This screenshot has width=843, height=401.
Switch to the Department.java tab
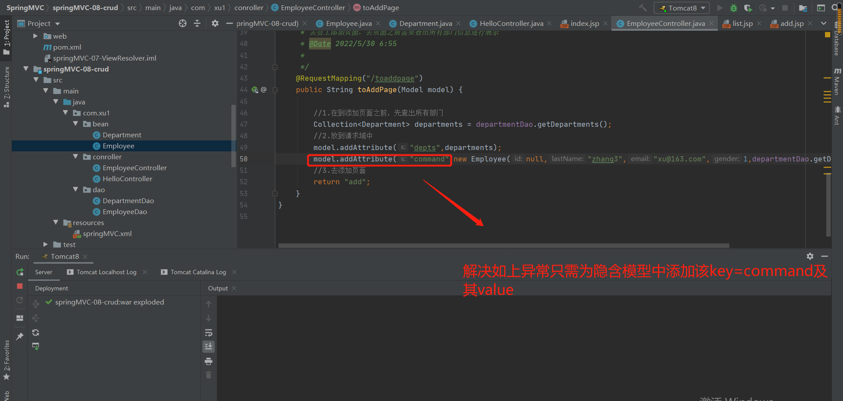425,23
